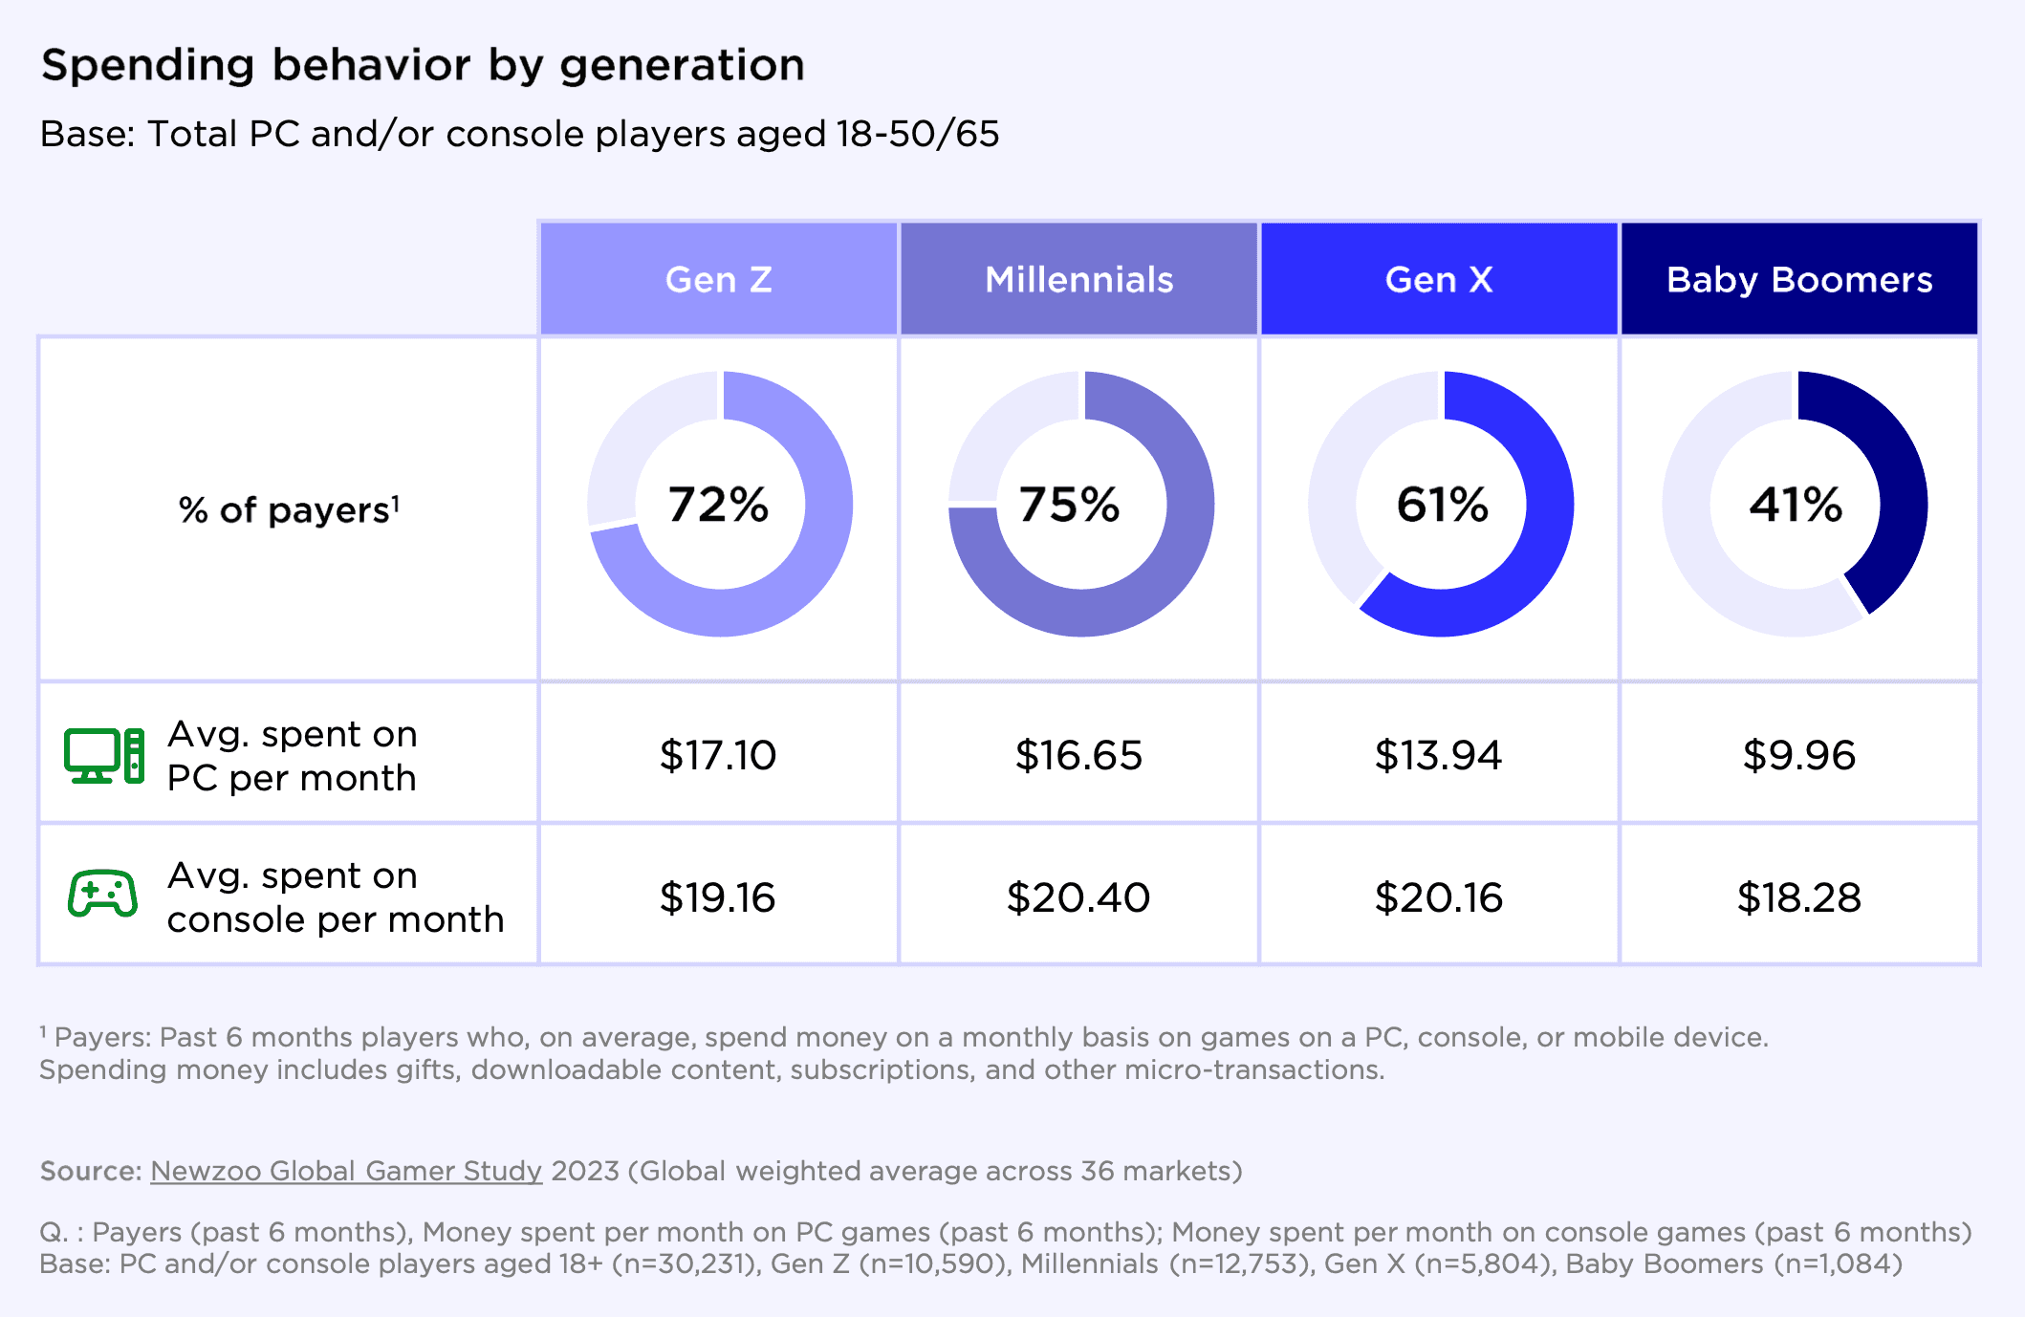The width and height of the screenshot is (2025, 1317).
Task: Click the Gen Z column header
Action: [719, 279]
